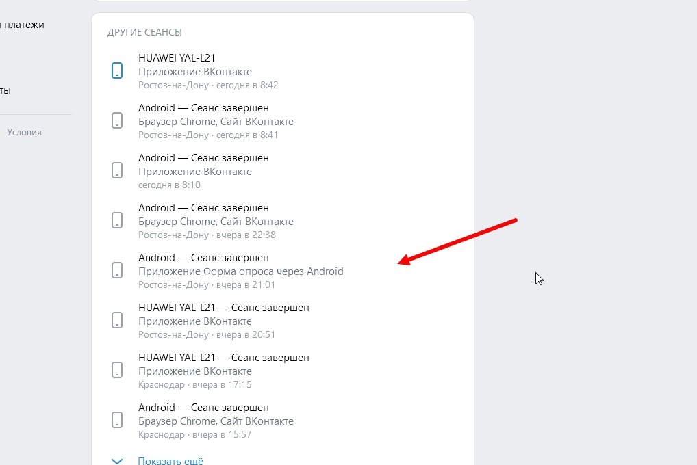Click the Показать ещё link
Screen dimensions: 697x465
point(170,461)
